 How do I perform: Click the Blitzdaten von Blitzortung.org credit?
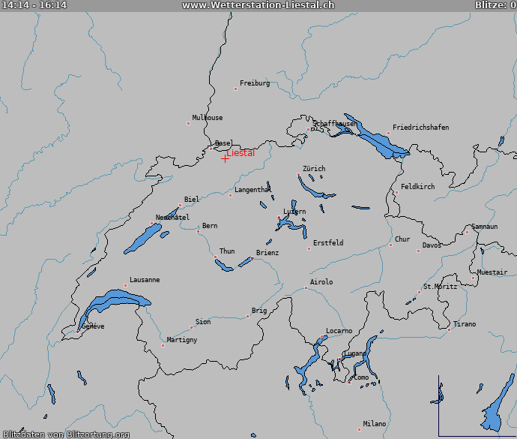66,434
